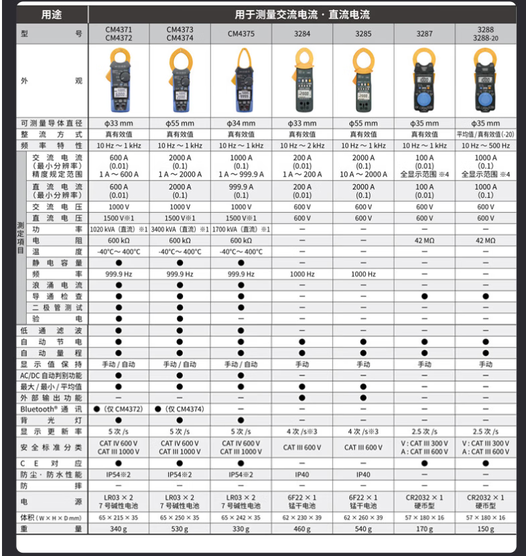Click the '外部输出功能' row label

click(x=52, y=398)
